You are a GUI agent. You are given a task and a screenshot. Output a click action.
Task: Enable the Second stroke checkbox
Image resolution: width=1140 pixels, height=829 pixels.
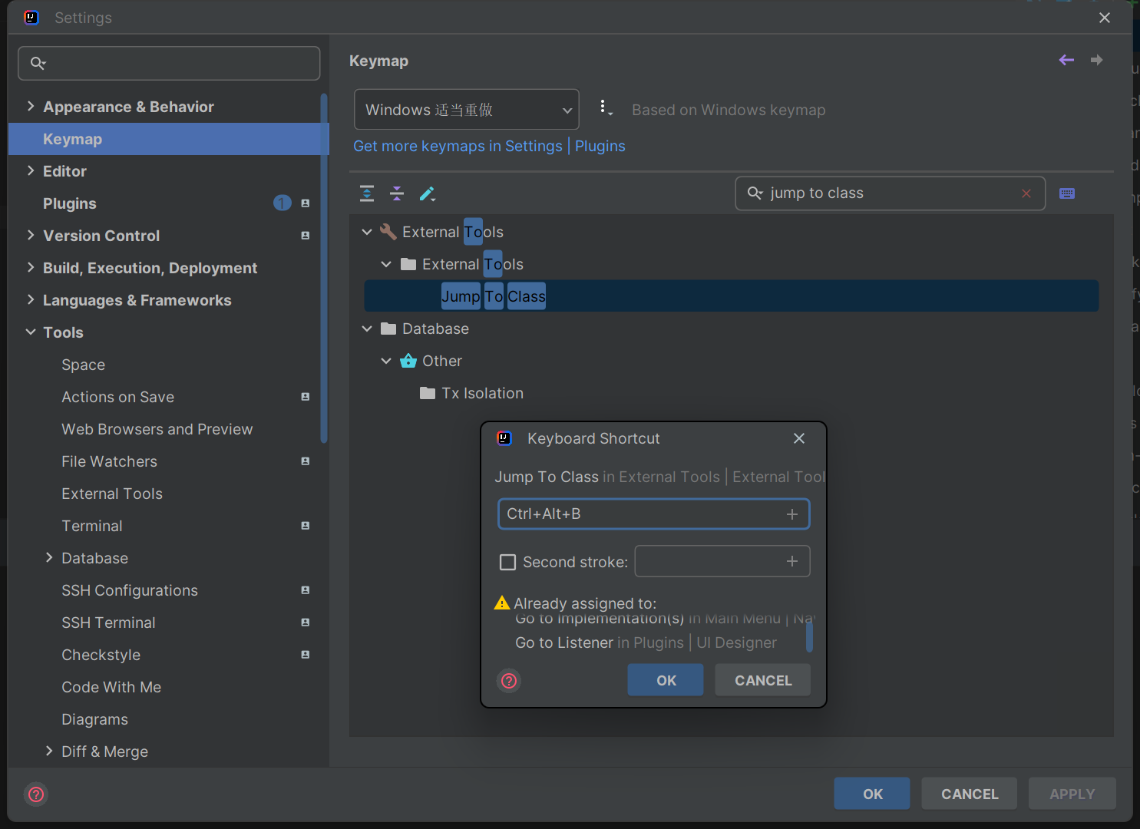[507, 563]
